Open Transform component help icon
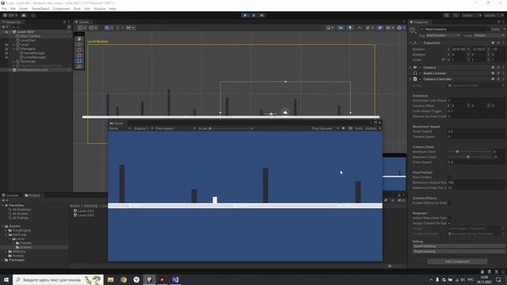507x285 pixels. pos(493,43)
